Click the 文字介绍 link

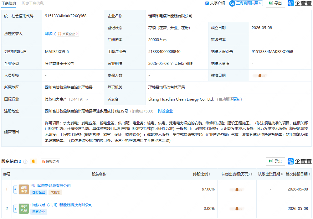pos(215,3)
